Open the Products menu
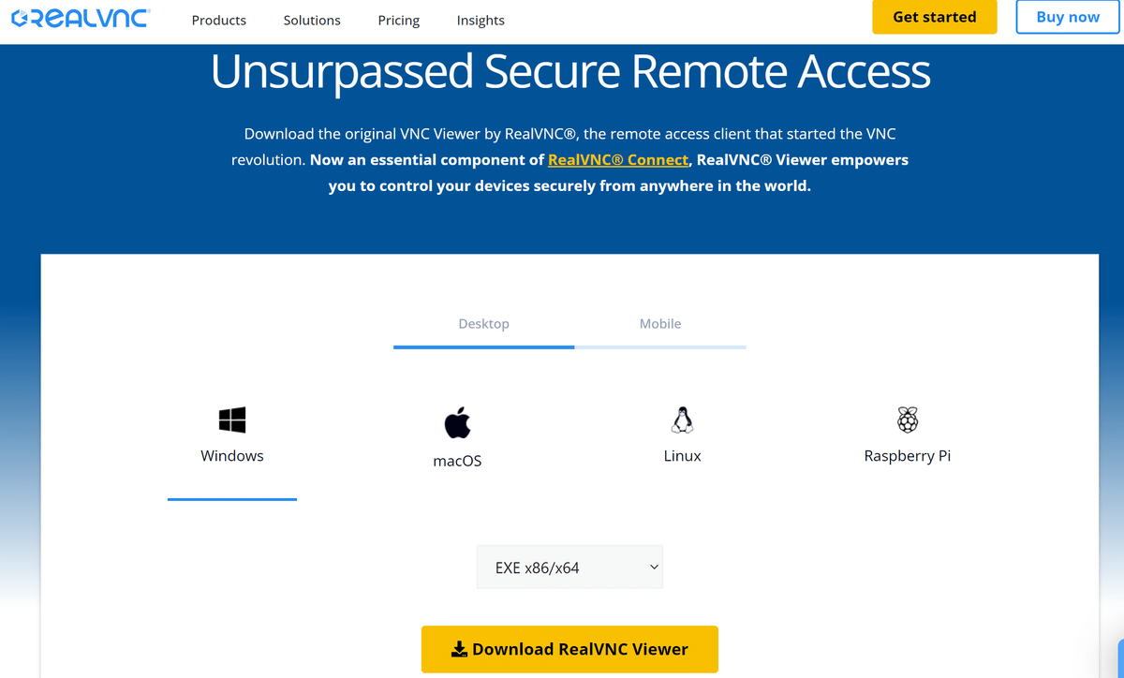This screenshot has height=678, width=1124. pos(219,20)
